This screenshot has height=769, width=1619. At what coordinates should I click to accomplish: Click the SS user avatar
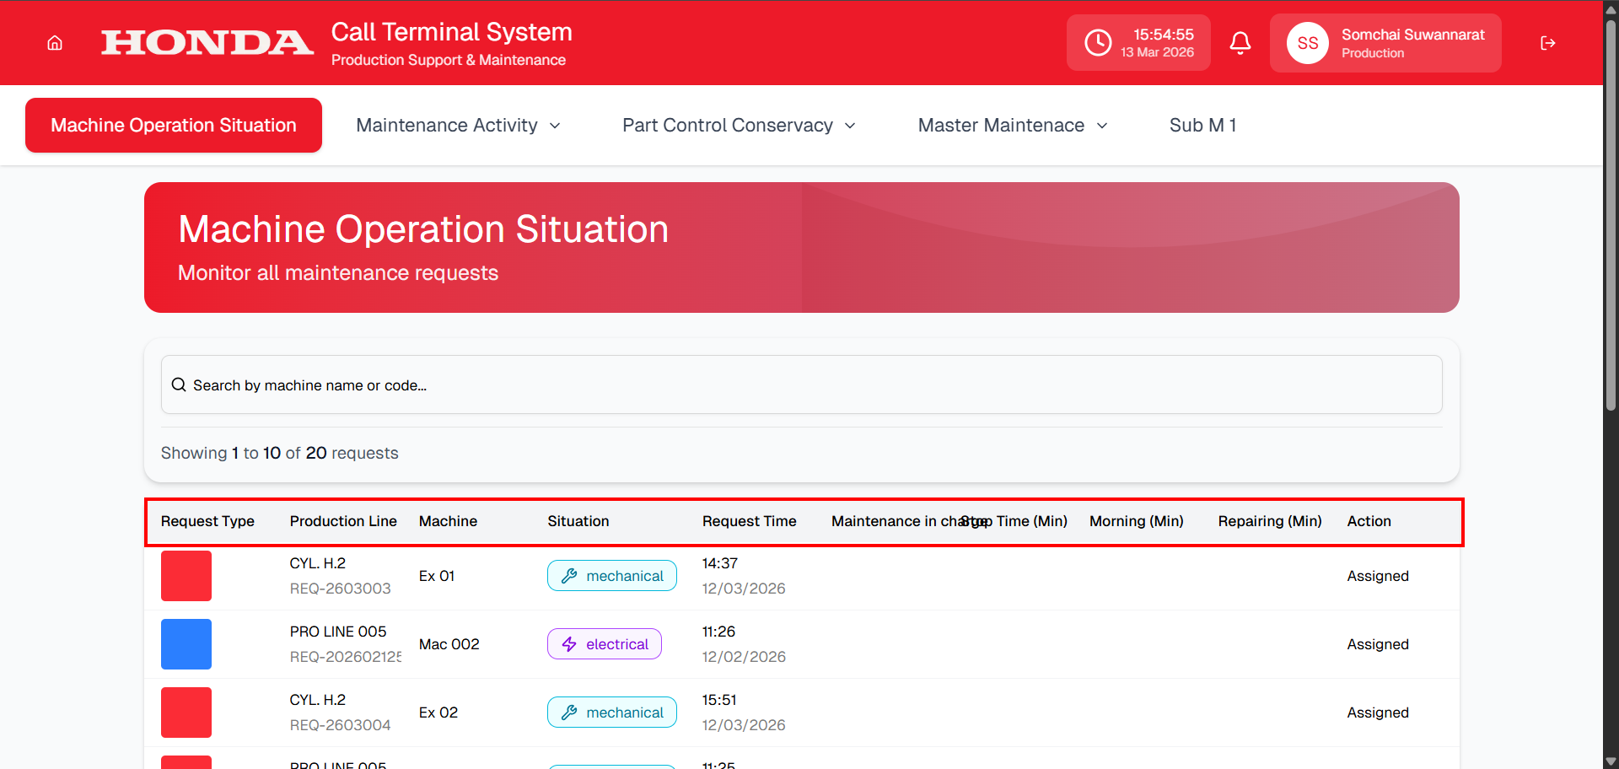1307,43
